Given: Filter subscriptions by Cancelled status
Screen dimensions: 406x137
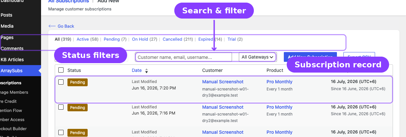Looking at the screenshot, I should coord(178,39).
